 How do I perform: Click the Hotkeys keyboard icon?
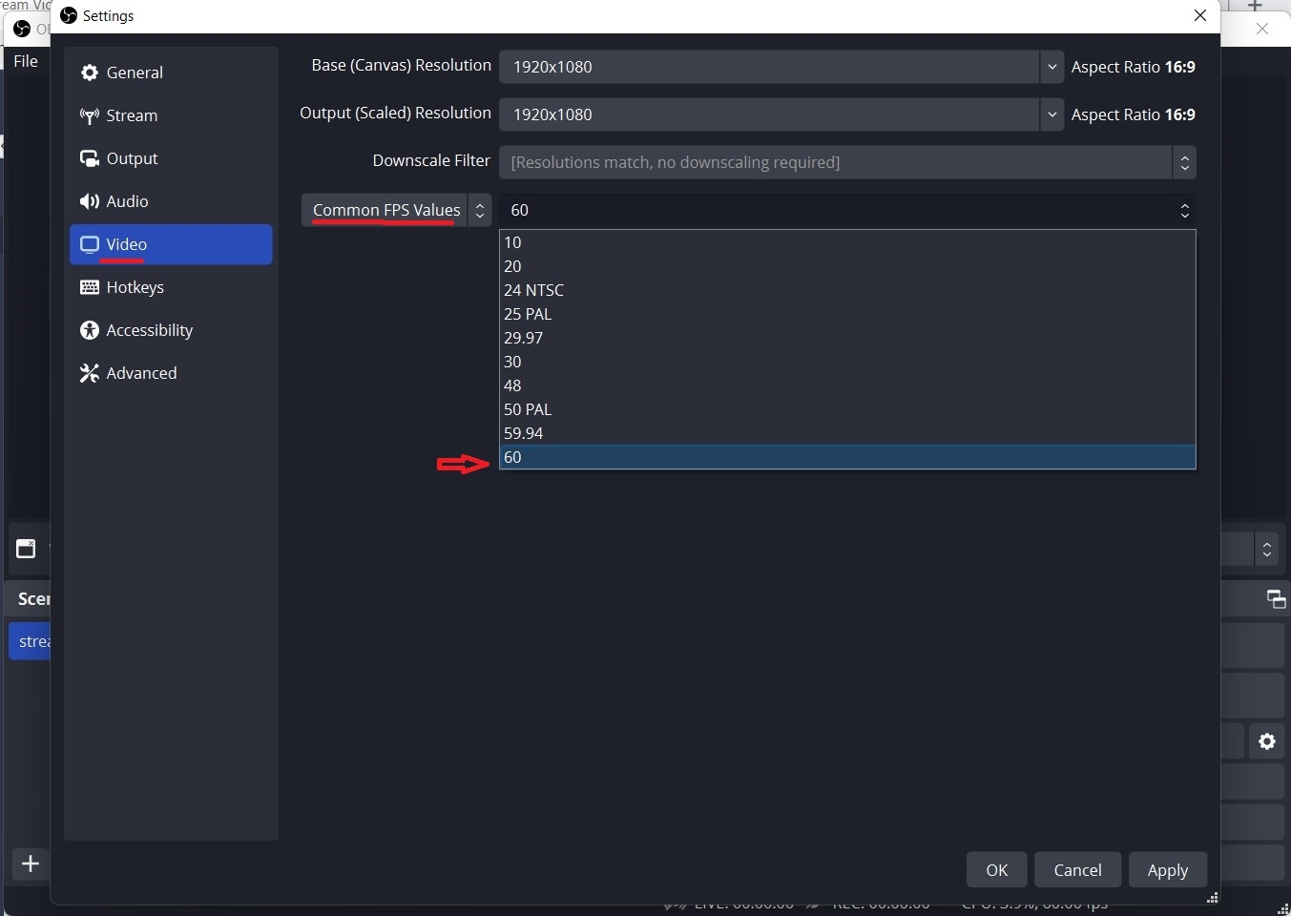[x=90, y=287]
